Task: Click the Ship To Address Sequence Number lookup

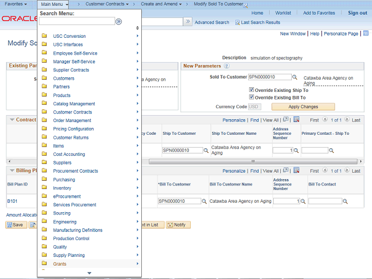Action: [x=296, y=151]
